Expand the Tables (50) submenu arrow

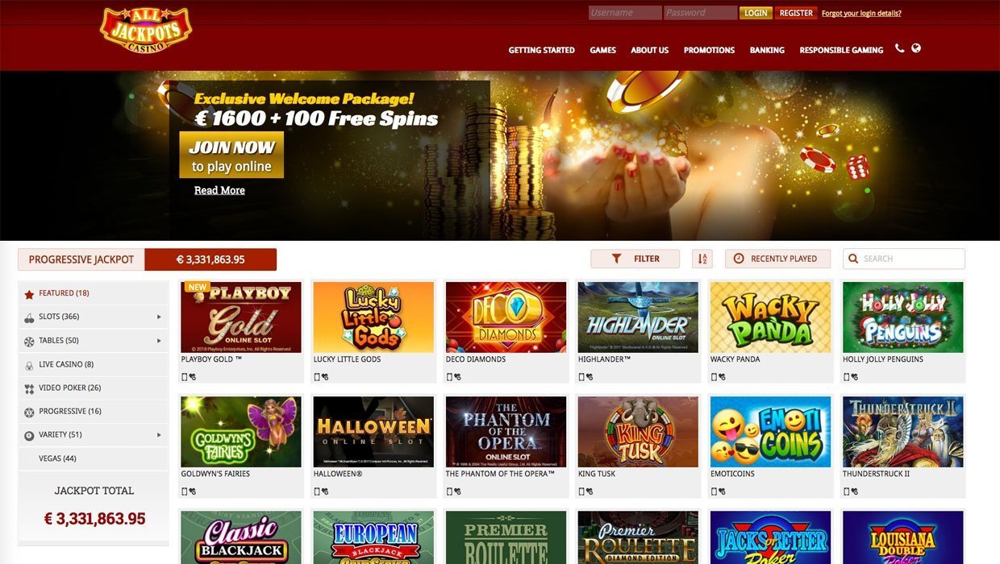tap(159, 341)
